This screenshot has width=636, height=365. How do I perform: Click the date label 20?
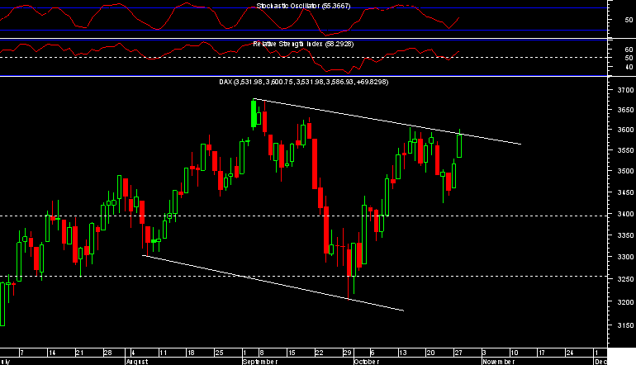coord(430,353)
